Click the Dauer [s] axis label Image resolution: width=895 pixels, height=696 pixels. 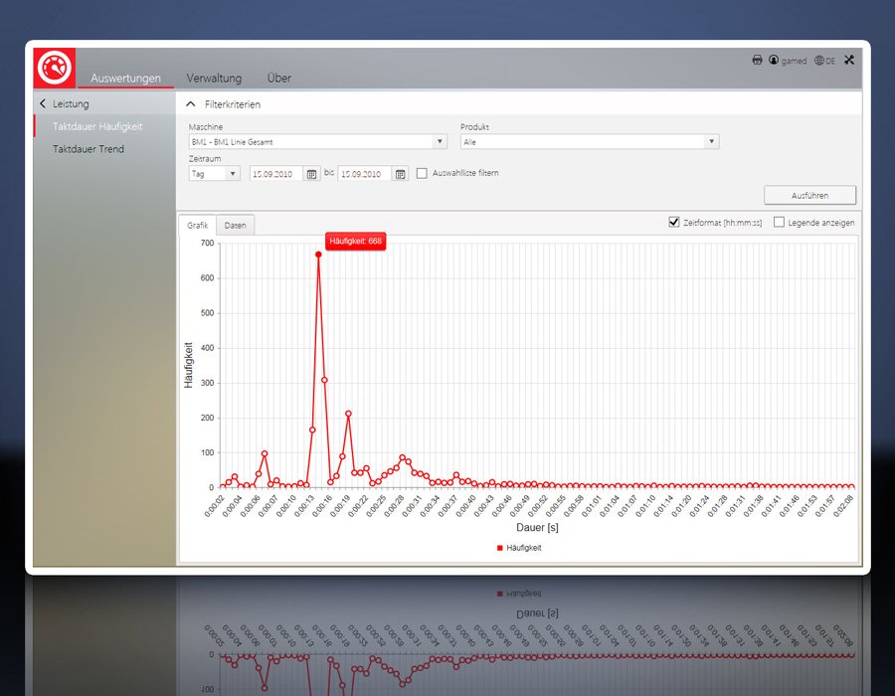(x=537, y=528)
